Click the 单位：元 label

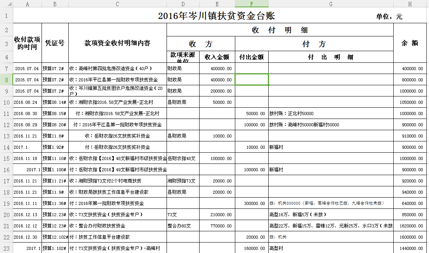click(389, 17)
